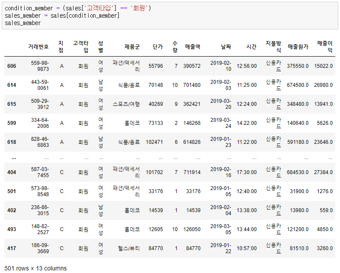Click transaction number 587-03-7455
The height and width of the screenshot is (273, 340).
click(40, 172)
